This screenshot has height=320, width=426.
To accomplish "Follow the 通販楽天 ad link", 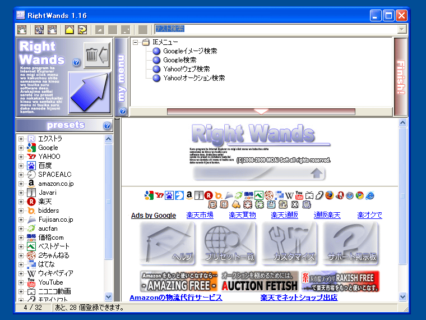I will [x=327, y=215].
